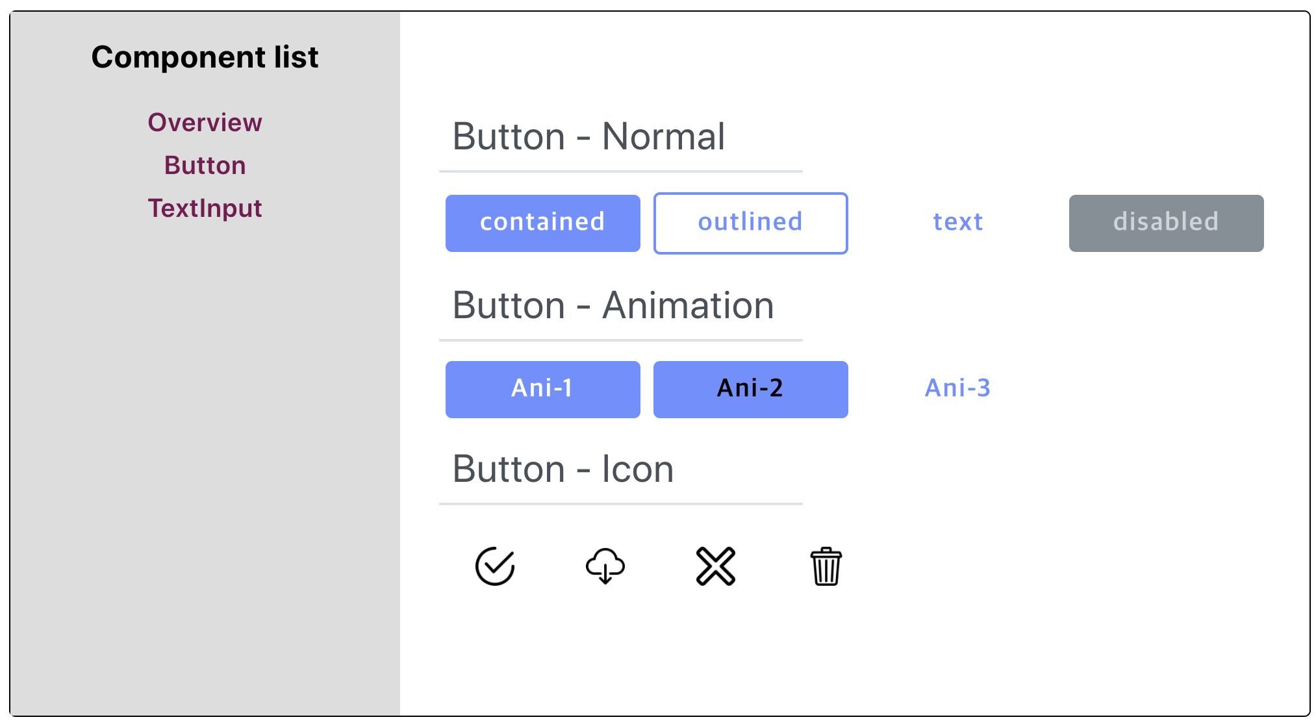1316x726 pixels.
Task: Click the gray disabled button
Action: coord(1167,223)
